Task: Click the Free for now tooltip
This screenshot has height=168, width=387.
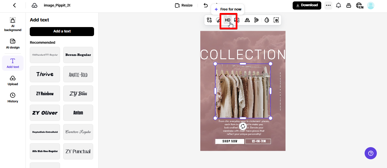Action: pos(228,9)
